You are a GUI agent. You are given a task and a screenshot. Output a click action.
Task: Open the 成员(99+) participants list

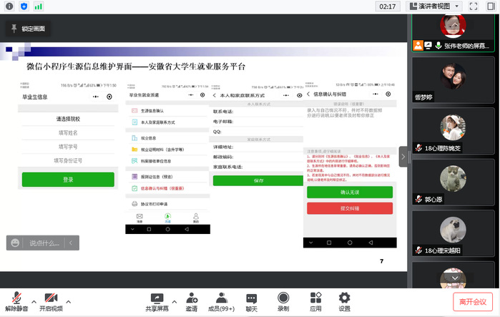tap(221, 302)
